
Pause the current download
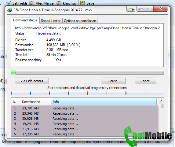point(113,81)
